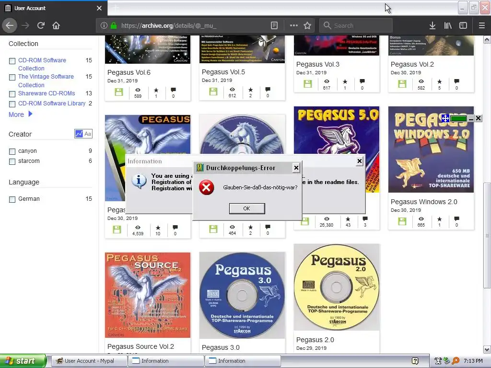The image size is (491, 368).
Task: Close the Durchkoppelungs-Error dialog with its X button
Action: click(296, 168)
